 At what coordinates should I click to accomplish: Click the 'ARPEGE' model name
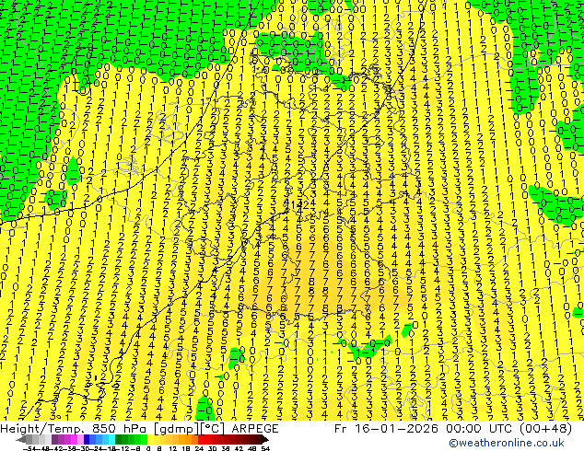[255, 429]
